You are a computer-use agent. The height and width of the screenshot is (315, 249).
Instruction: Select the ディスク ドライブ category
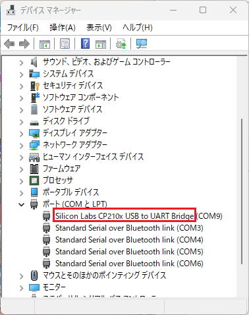click(66, 121)
